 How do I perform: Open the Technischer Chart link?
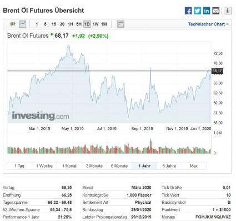[208, 24]
